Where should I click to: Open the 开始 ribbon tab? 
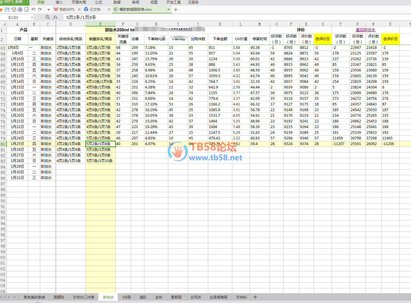41,2
